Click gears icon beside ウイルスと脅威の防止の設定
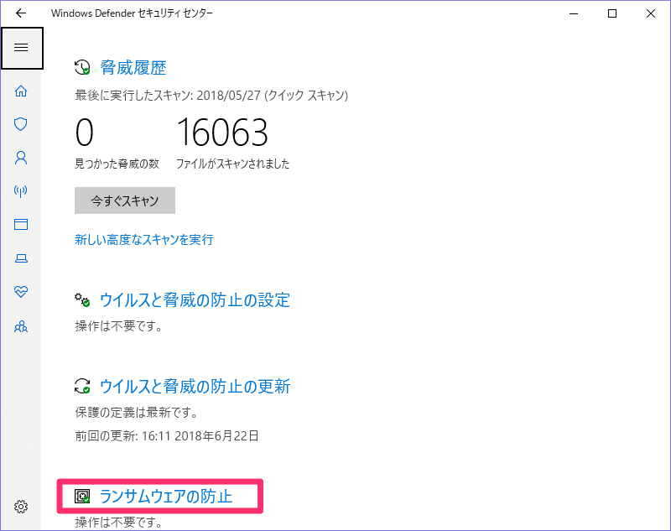This screenshot has width=671, height=531. 82,300
